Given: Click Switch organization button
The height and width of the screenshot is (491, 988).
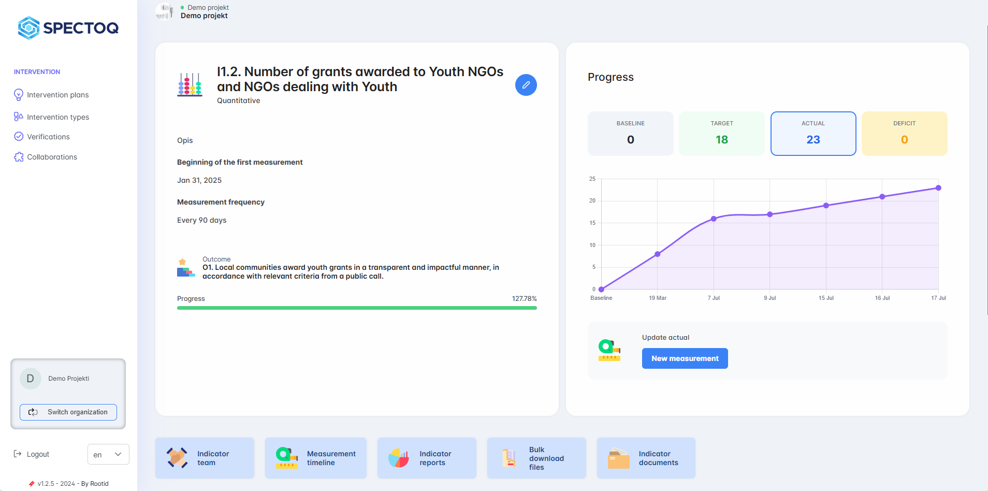Looking at the screenshot, I should coord(68,412).
